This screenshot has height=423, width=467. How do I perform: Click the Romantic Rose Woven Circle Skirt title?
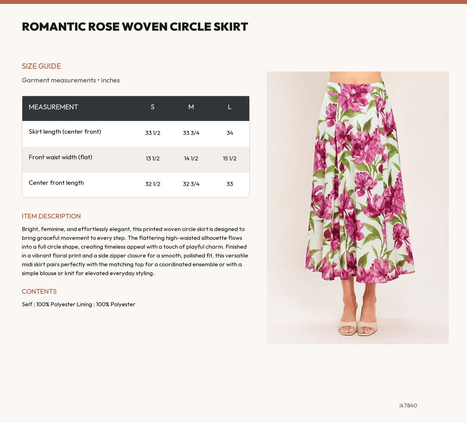pos(135,27)
